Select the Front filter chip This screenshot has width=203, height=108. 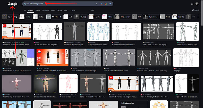(165, 17)
